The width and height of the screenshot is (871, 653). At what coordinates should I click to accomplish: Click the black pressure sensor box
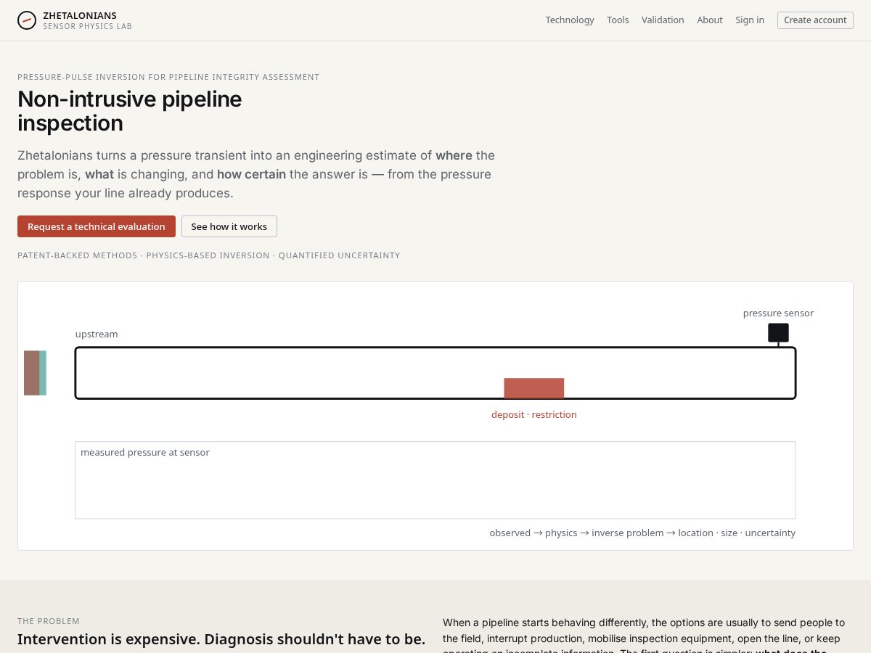coord(778,332)
